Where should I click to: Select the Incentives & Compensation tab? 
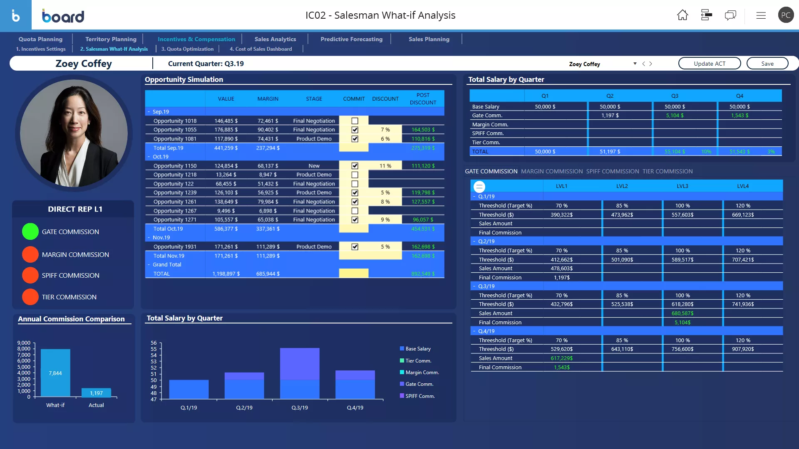pyautogui.click(x=196, y=39)
